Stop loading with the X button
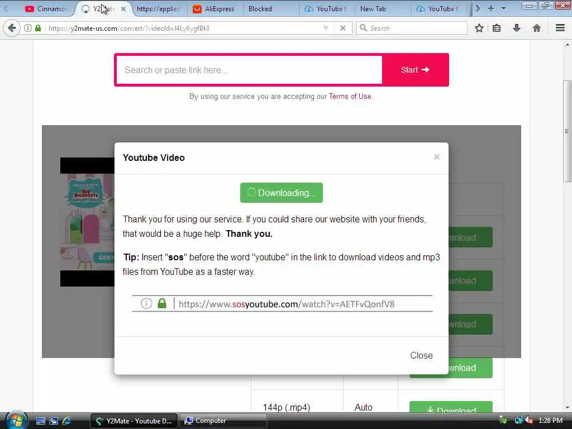The image size is (572, 429). [342, 28]
